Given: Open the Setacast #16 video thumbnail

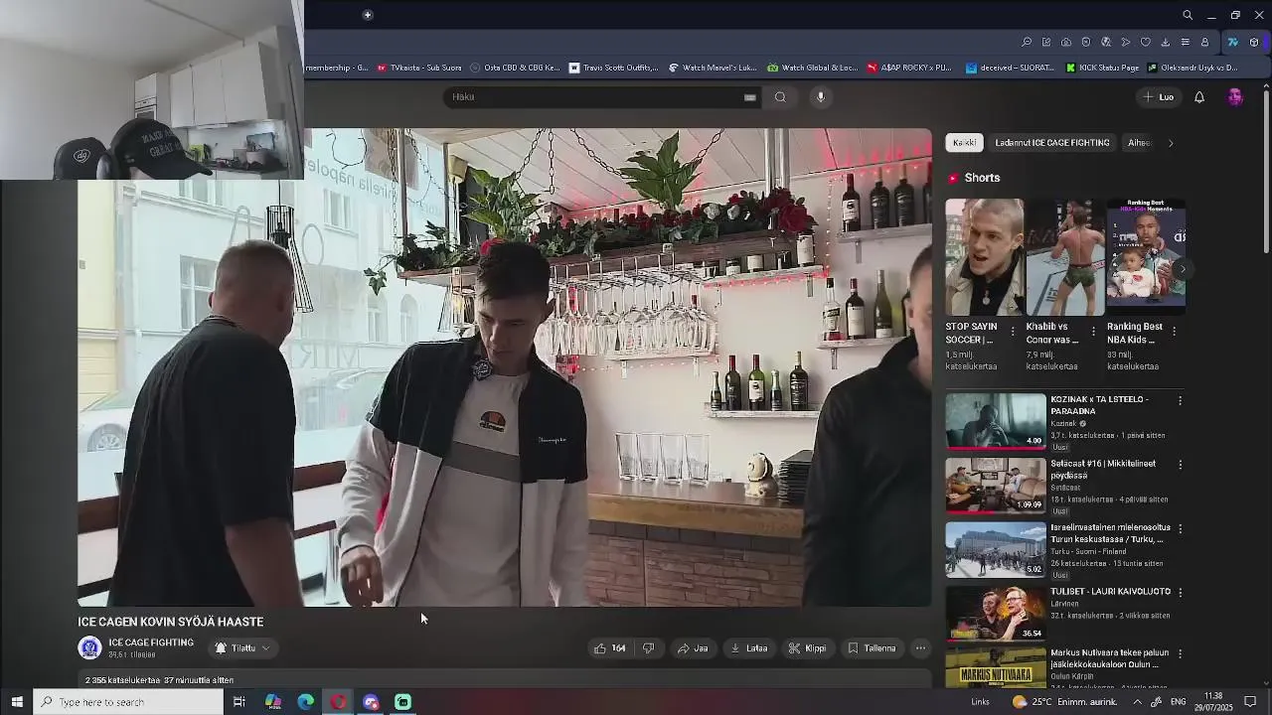Looking at the screenshot, I should click(995, 485).
